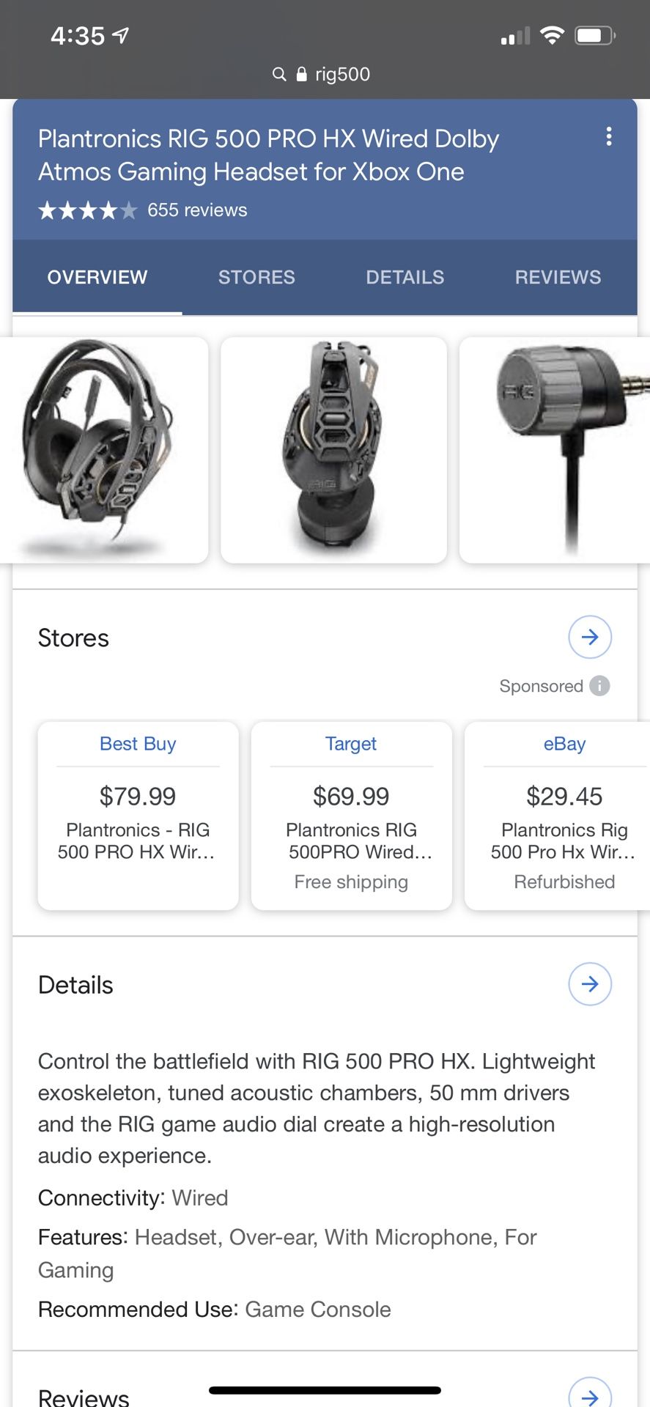Viewport: 650px width, 1407px height.
Task: View the side-view headset image
Action: [x=333, y=449]
